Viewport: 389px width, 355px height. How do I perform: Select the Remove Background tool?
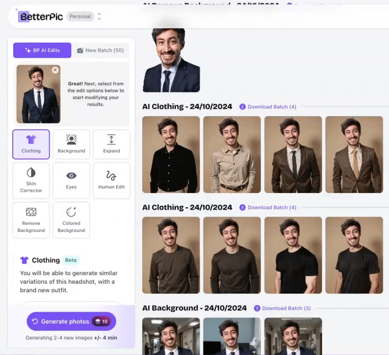31,220
